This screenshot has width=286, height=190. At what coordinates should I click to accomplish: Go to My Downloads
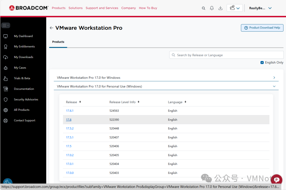[x=24, y=57]
